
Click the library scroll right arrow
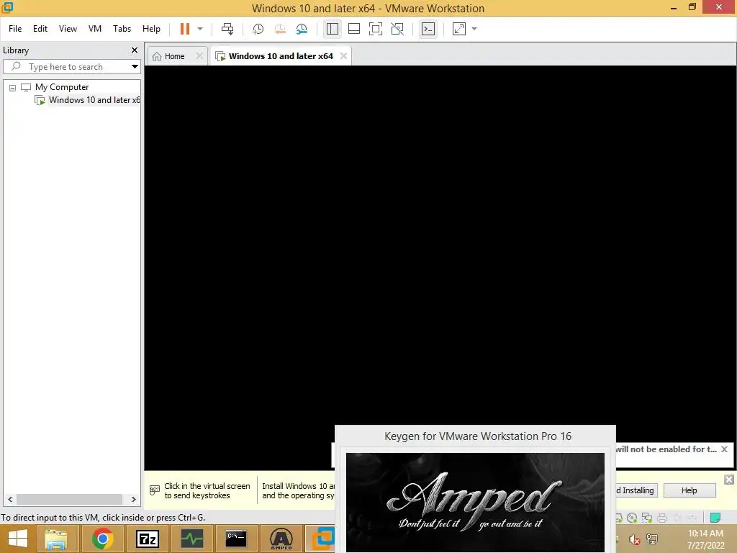(x=133, y=500)
